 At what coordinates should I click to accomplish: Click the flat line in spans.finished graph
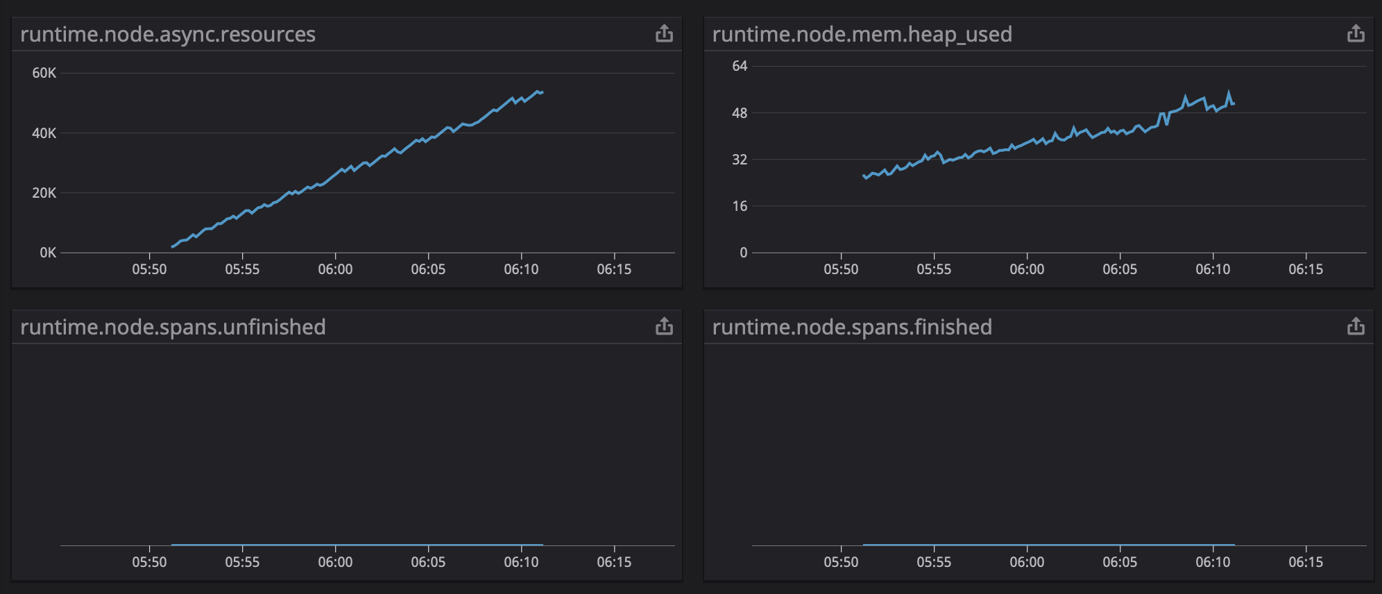coord(1049,545)
